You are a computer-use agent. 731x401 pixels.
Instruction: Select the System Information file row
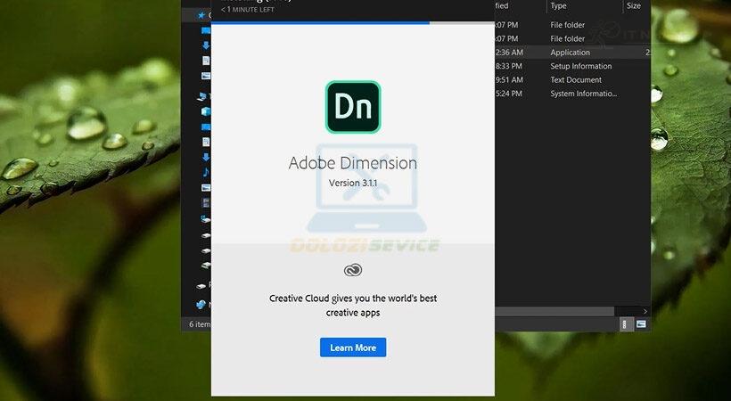click(x=583, y=94)
